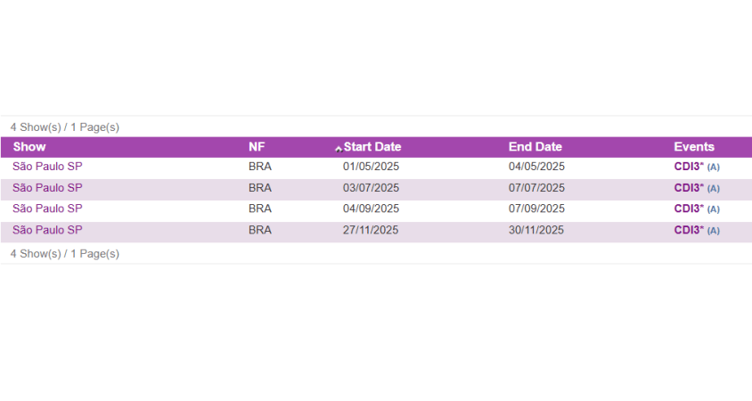This screenshot has height=401, width=752.
Task: Click the End Date cell 04/05/2025
Action: 536,167
